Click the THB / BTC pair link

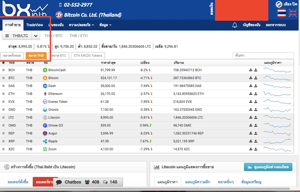coord(54,36)
